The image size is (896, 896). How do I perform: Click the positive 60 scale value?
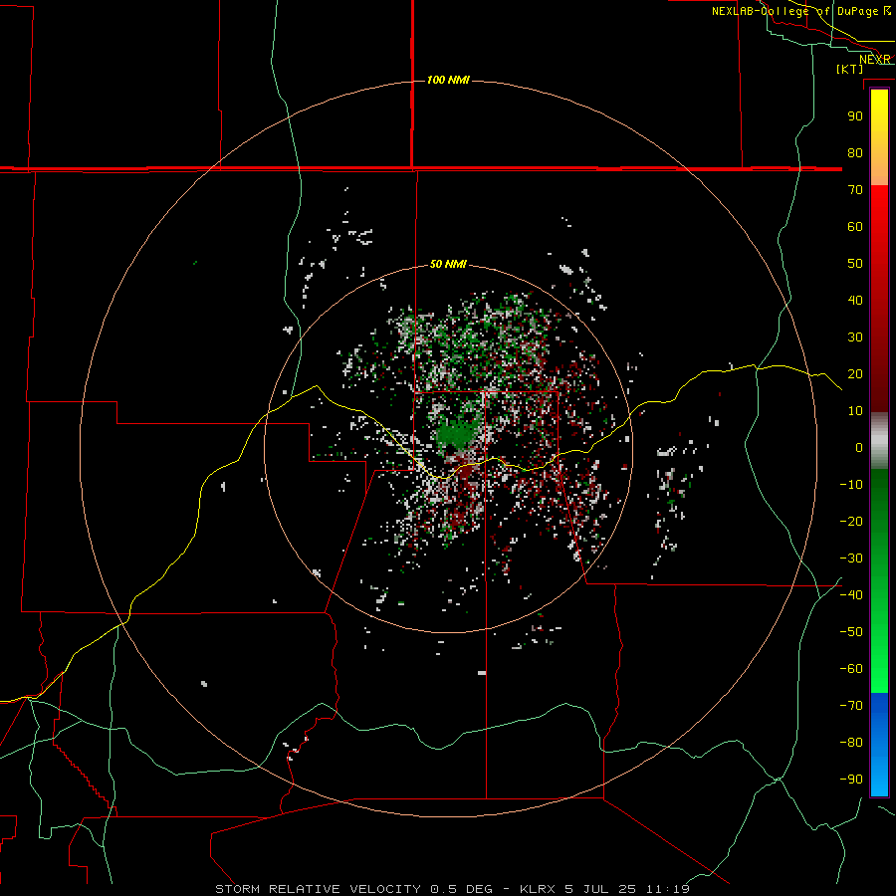tap(855, 226)
